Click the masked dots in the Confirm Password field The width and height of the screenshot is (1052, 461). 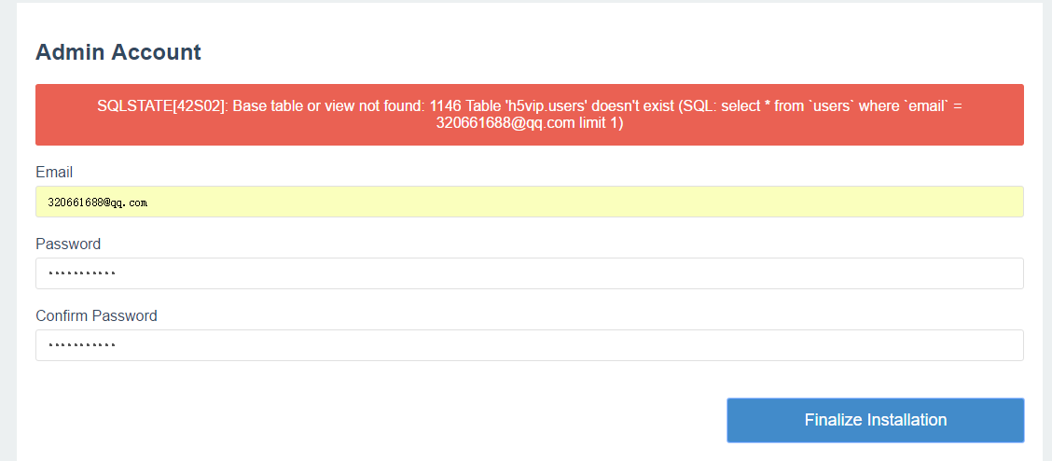tap(82, 345)
